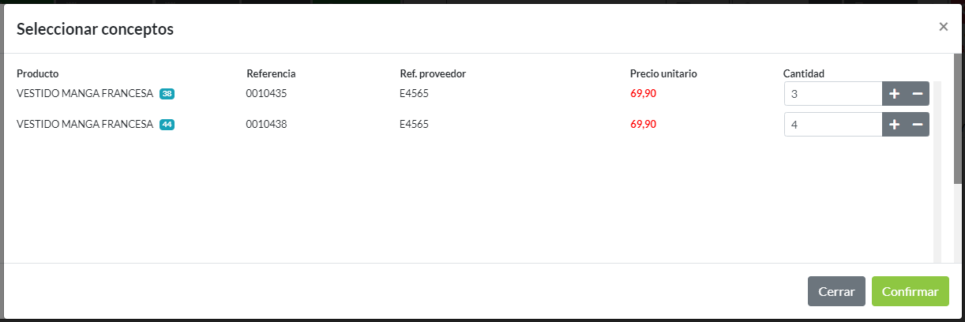The image size is (965, 322).
Task: Click the Cerrar button
Action: [836, 291]
